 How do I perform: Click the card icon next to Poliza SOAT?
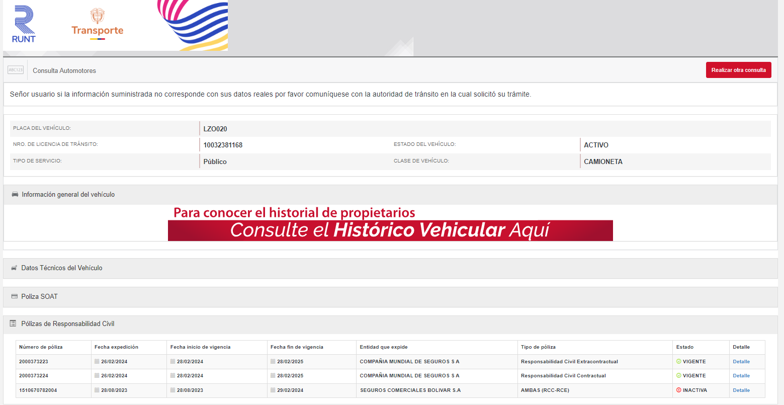(14, 296)
